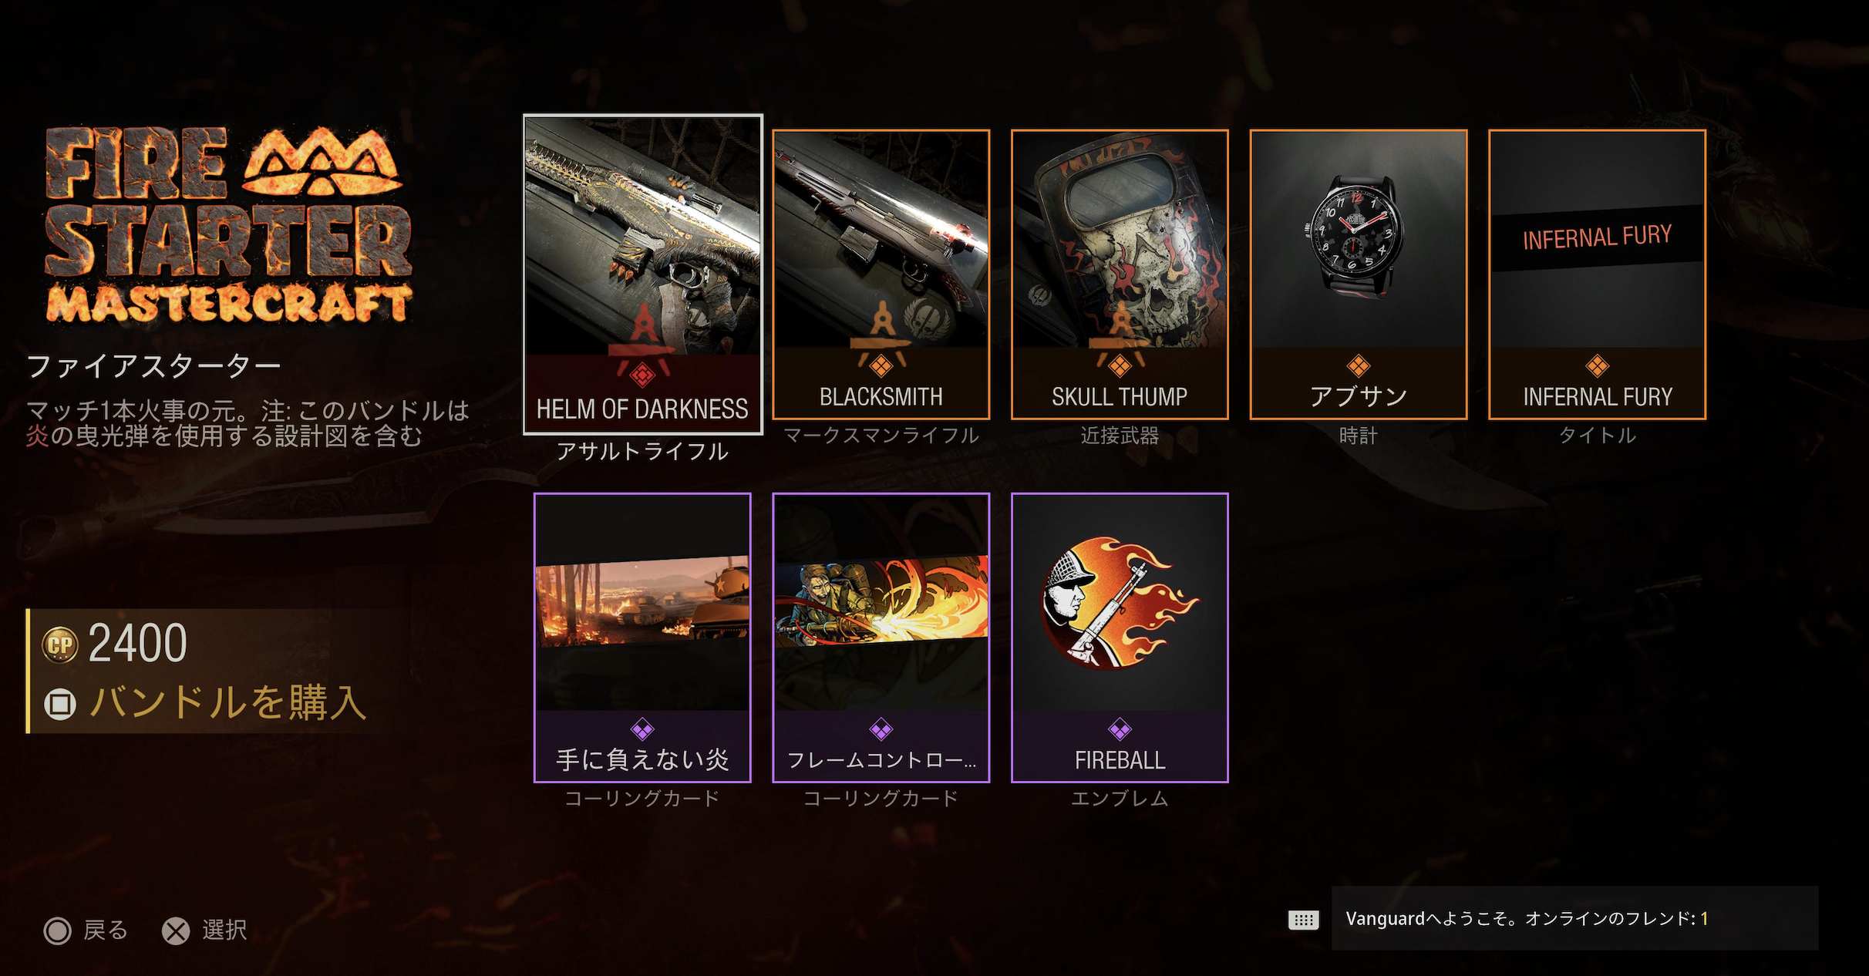Screen dimensions: 1869x976
Task: Select the アブサン watch item
Action: point(1359,274)
